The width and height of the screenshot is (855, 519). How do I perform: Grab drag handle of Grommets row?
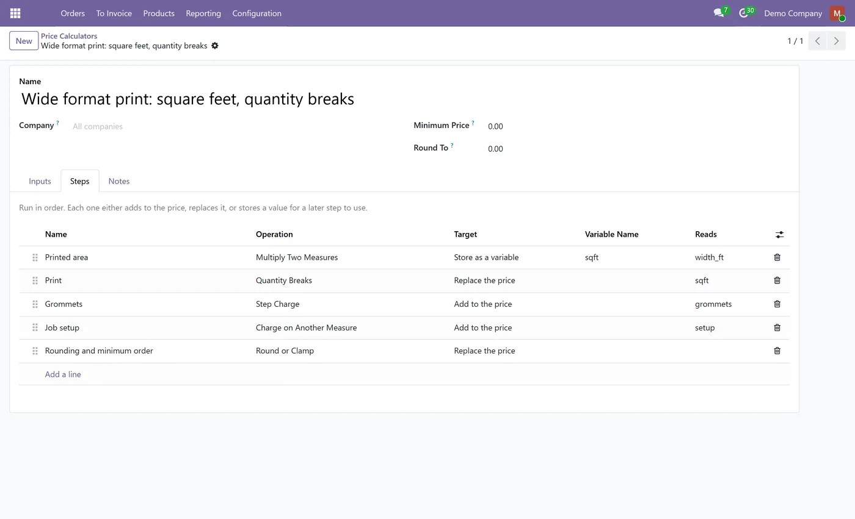[x=35, y=304]
